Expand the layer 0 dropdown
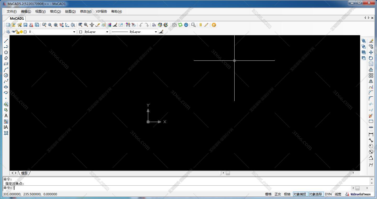This screenshot has height=199, width=377. [x=74, y=32]
